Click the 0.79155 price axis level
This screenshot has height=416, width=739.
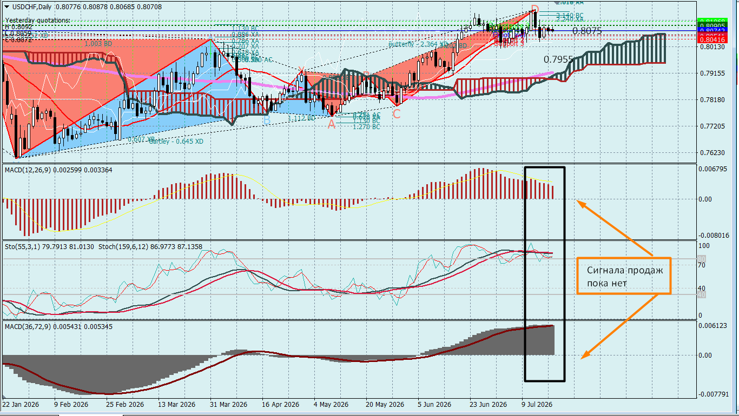(x=712, y=73)
